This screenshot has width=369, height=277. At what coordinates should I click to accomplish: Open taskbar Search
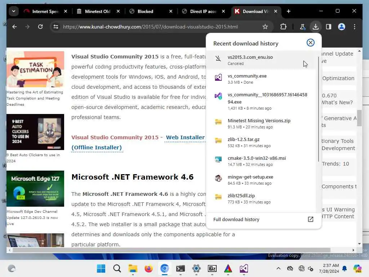coord(117,268)
